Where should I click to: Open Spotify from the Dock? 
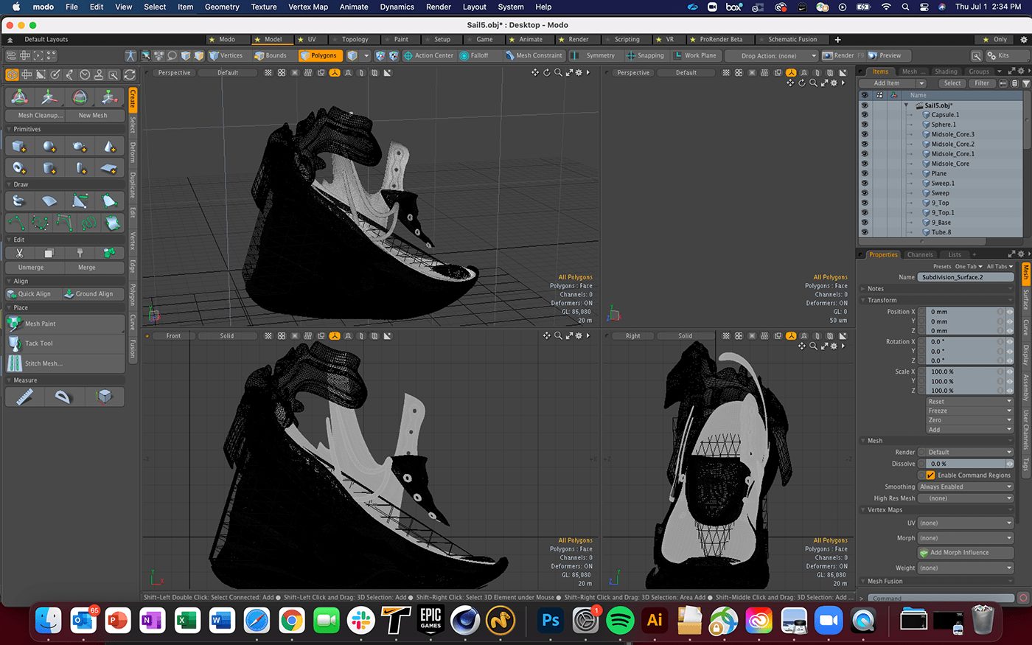(x=620, y=620)
